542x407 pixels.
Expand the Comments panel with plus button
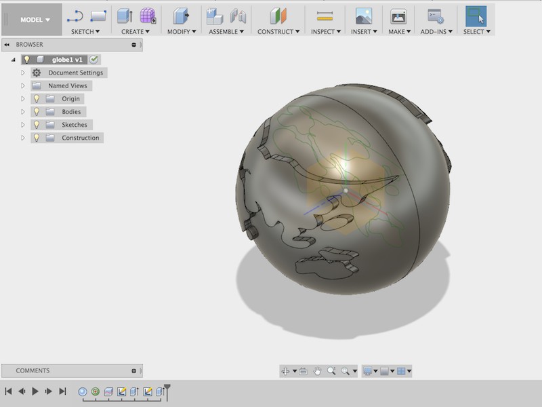tap(133, 370)
